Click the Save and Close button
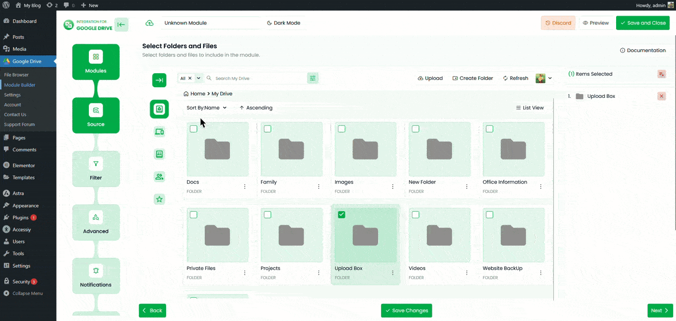676x321 pixels. click(643, 23)
